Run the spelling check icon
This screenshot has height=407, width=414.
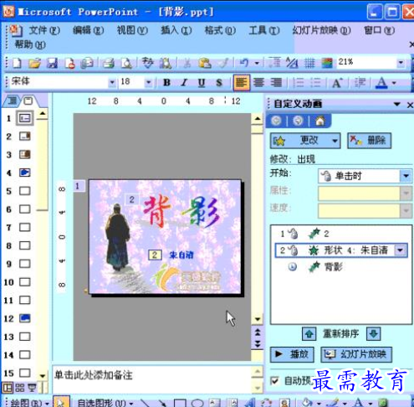(147, 63)
